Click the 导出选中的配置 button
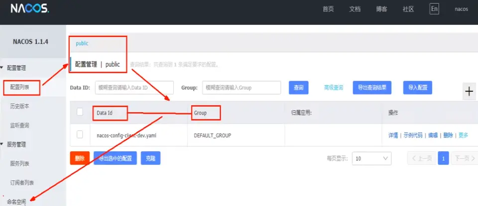The image size is (478, 206). point(115,158)
